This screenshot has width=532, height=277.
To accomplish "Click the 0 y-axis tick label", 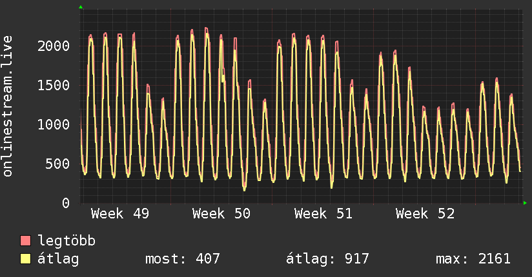I will click(66, 203).
